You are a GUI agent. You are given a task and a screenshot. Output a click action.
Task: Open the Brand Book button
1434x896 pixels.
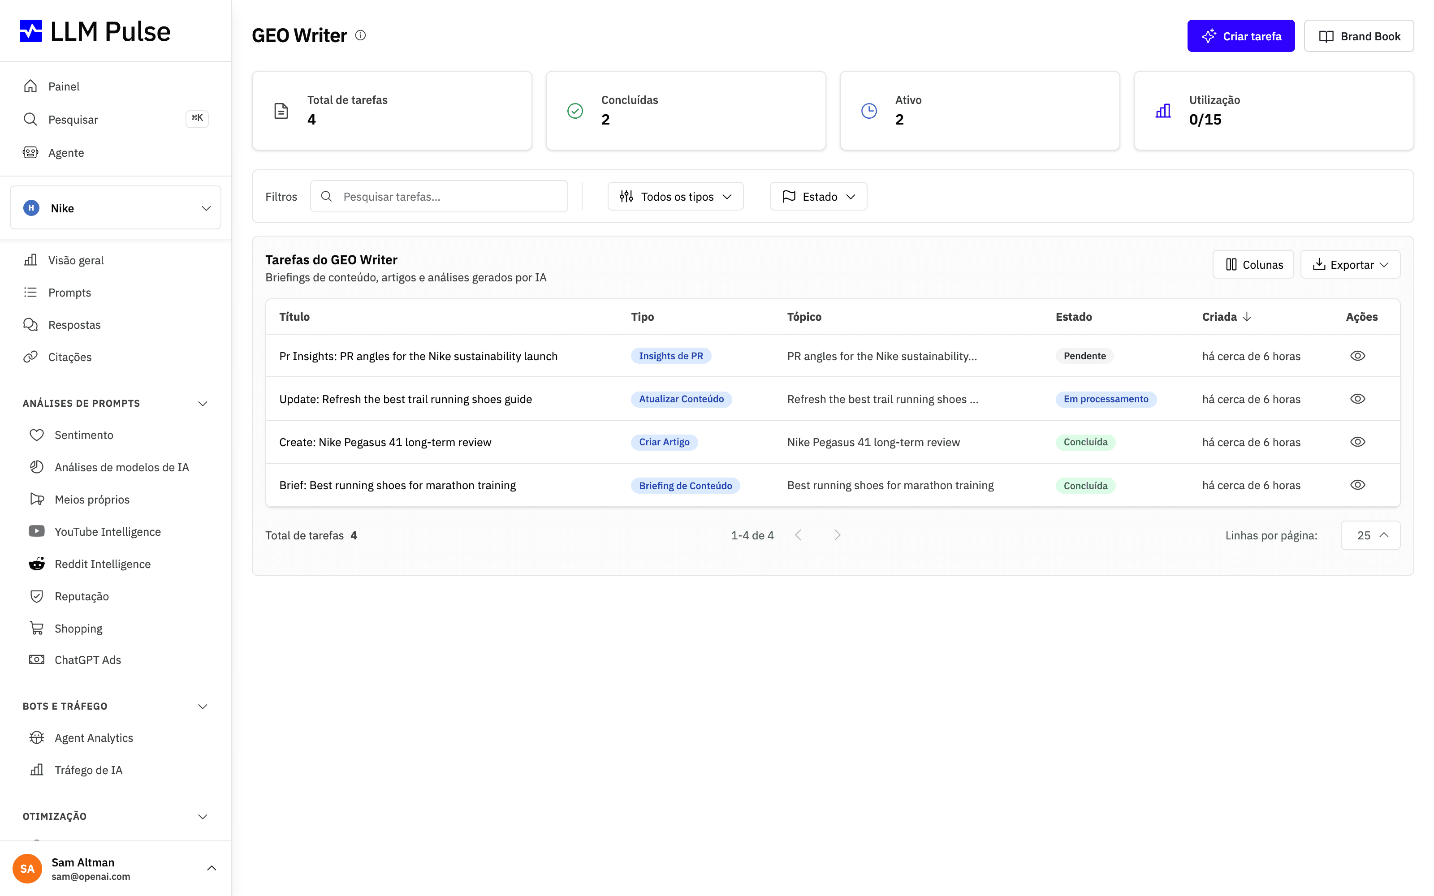point(1359,36)
